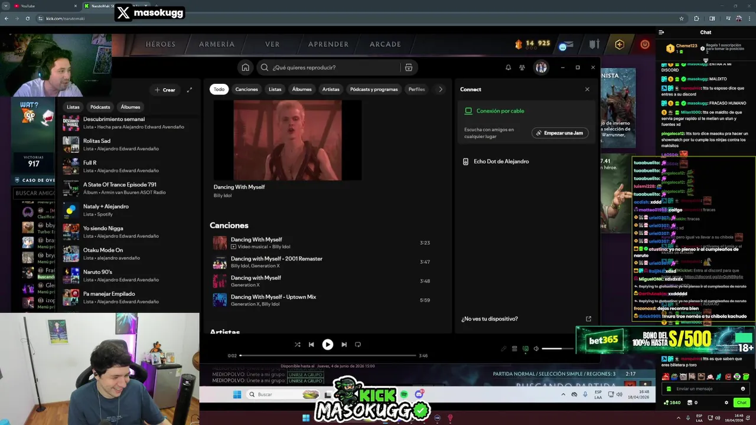This screenshot has width=756, height=425.
Task: Open the Dancing With Myself video thumbnail
Action: pyautogui.click(x=288, y=140)
